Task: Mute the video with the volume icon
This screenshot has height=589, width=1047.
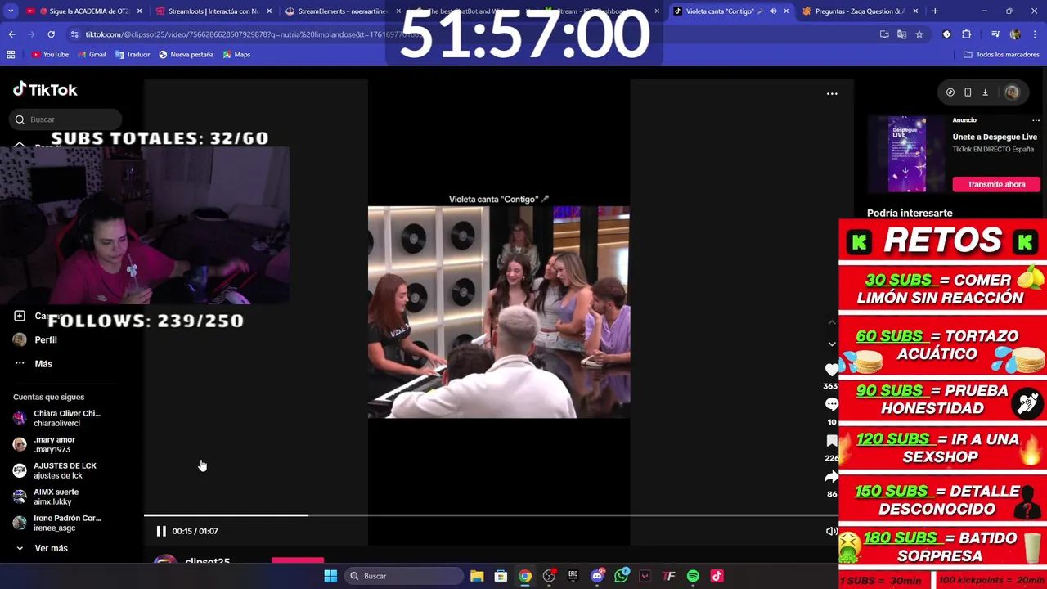Action: [x=831, y=531]
